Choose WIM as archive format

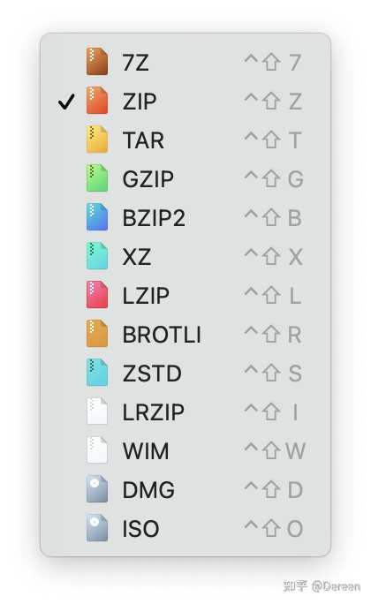click(185, 450)
